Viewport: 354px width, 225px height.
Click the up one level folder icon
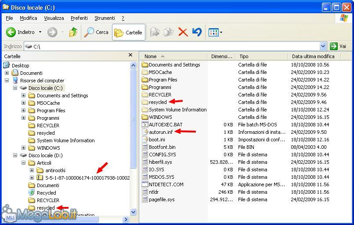73,32
